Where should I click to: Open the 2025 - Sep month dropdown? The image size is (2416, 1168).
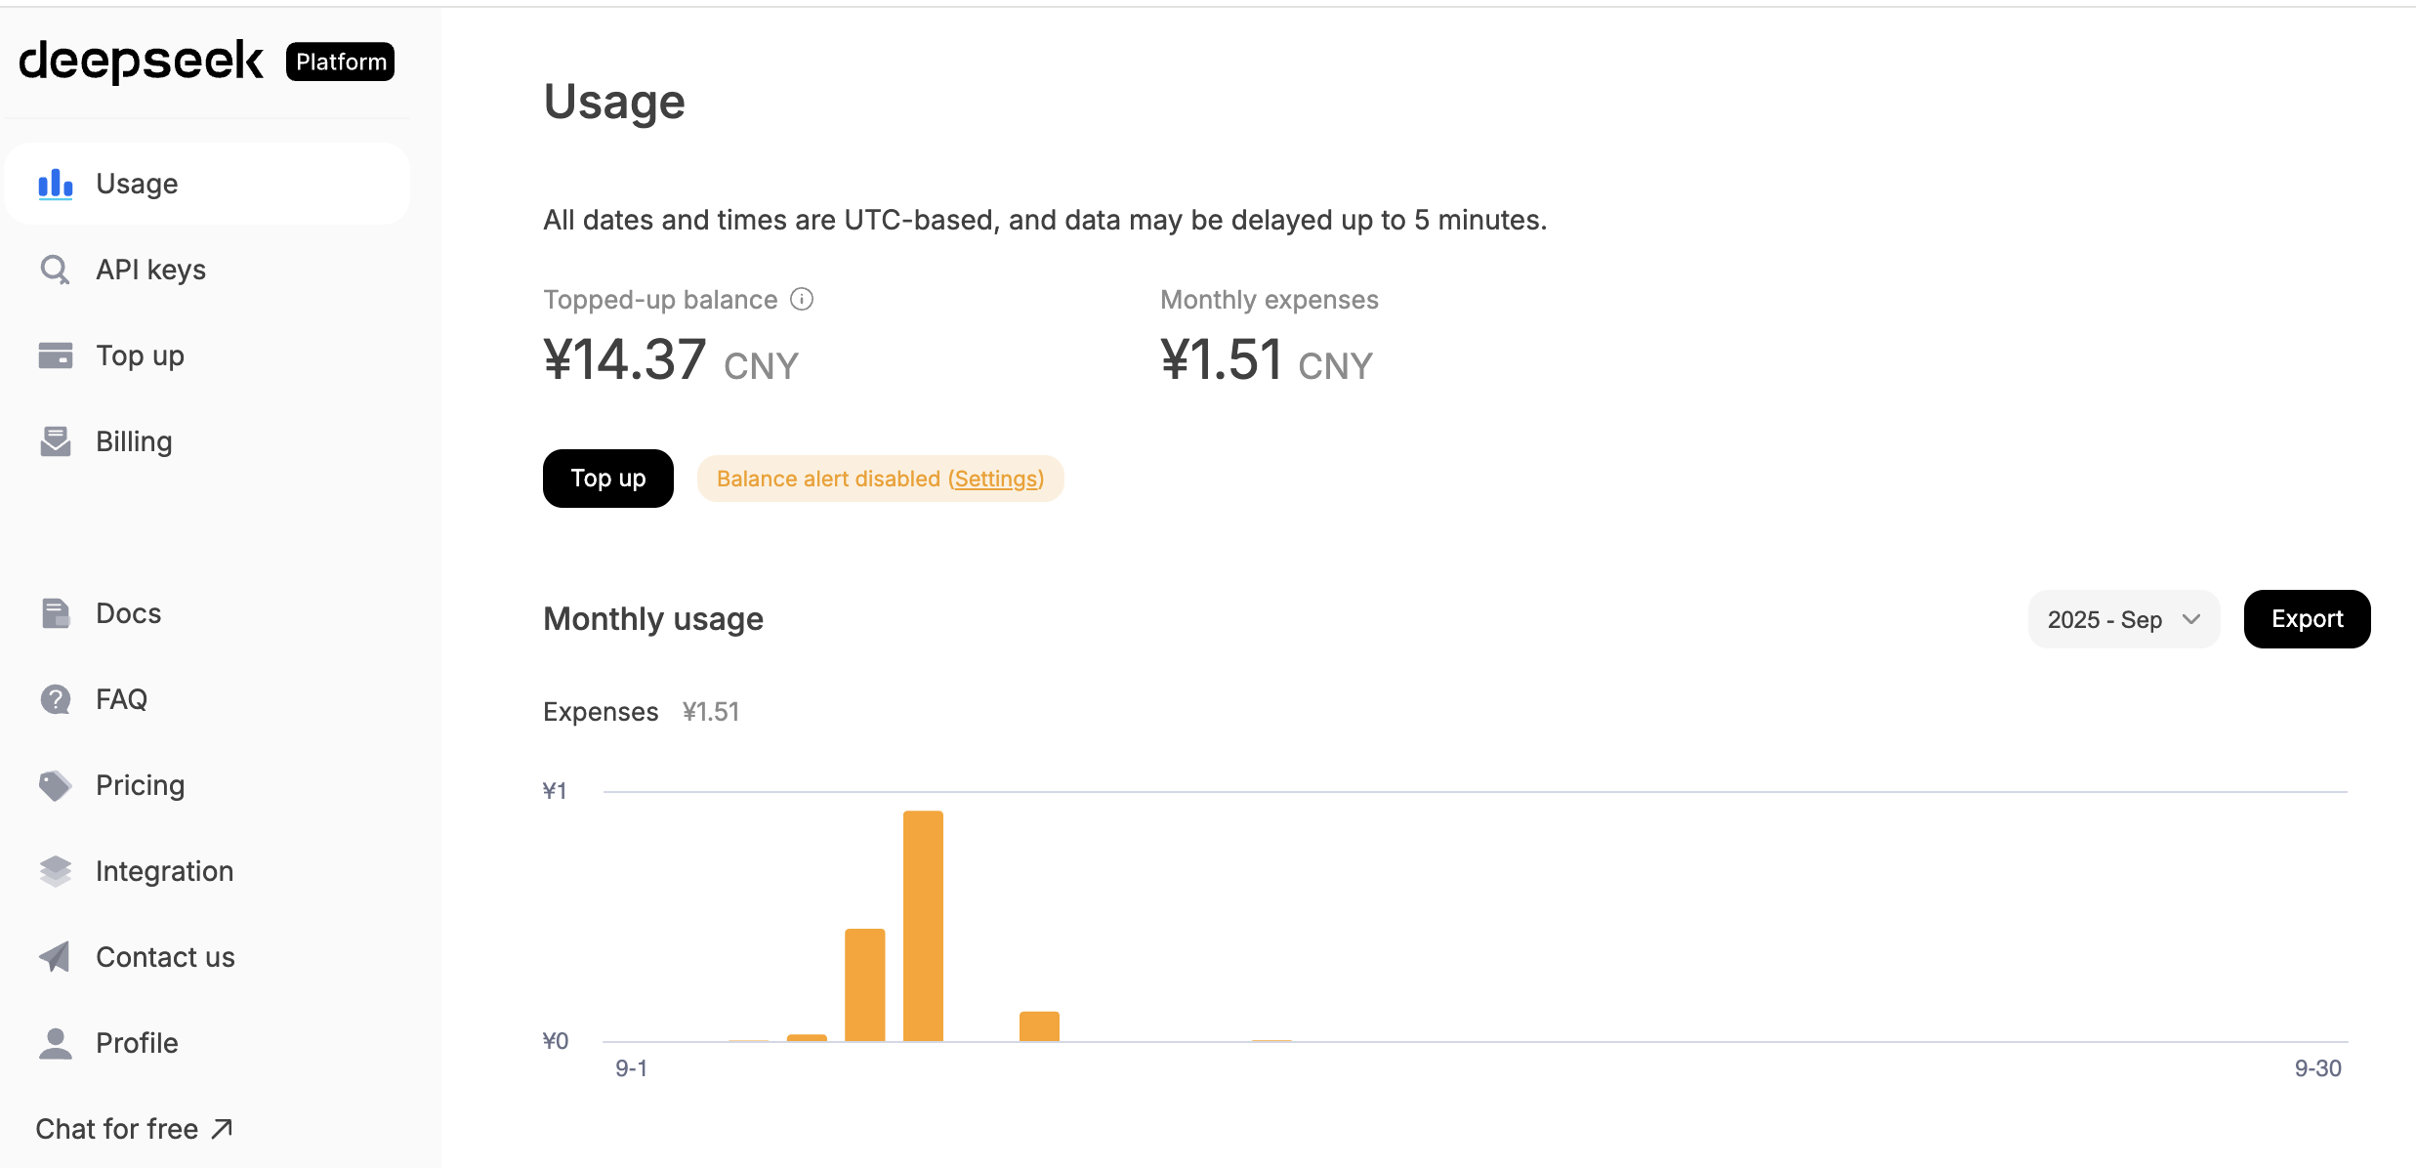pos(2123,619)
